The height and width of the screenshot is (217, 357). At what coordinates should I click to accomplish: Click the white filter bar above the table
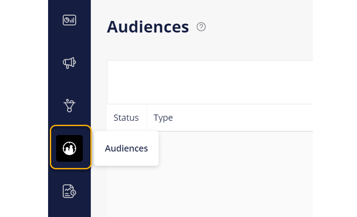pos(209,82)
